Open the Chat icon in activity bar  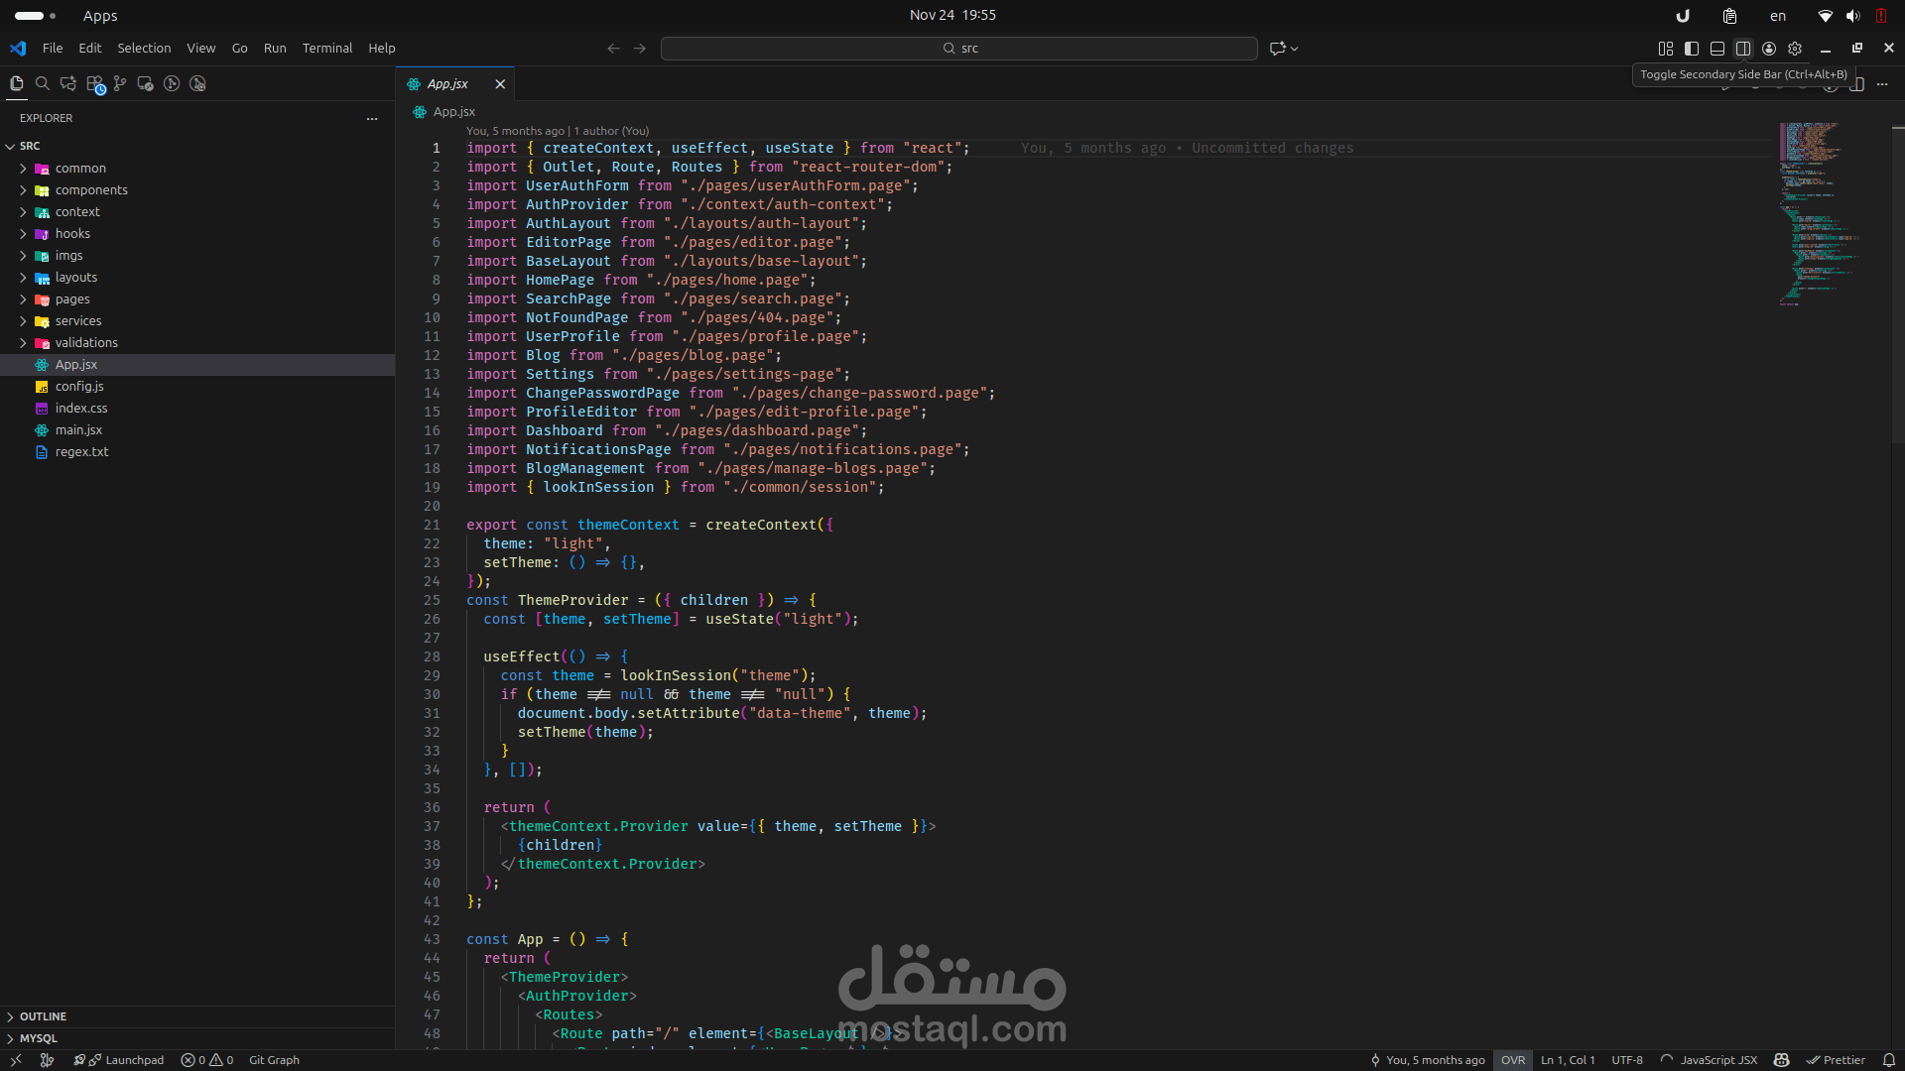pyautogui.click(x=68, y=84)
